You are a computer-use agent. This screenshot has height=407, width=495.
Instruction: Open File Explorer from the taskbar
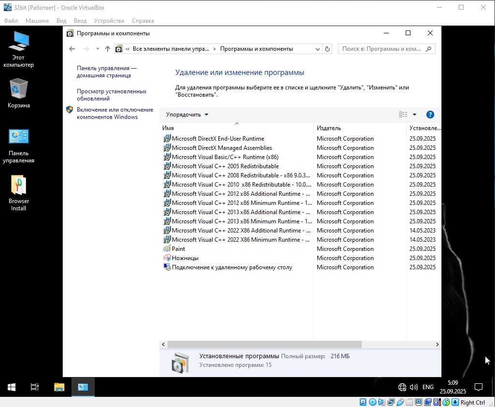click(x=59, y=387)
